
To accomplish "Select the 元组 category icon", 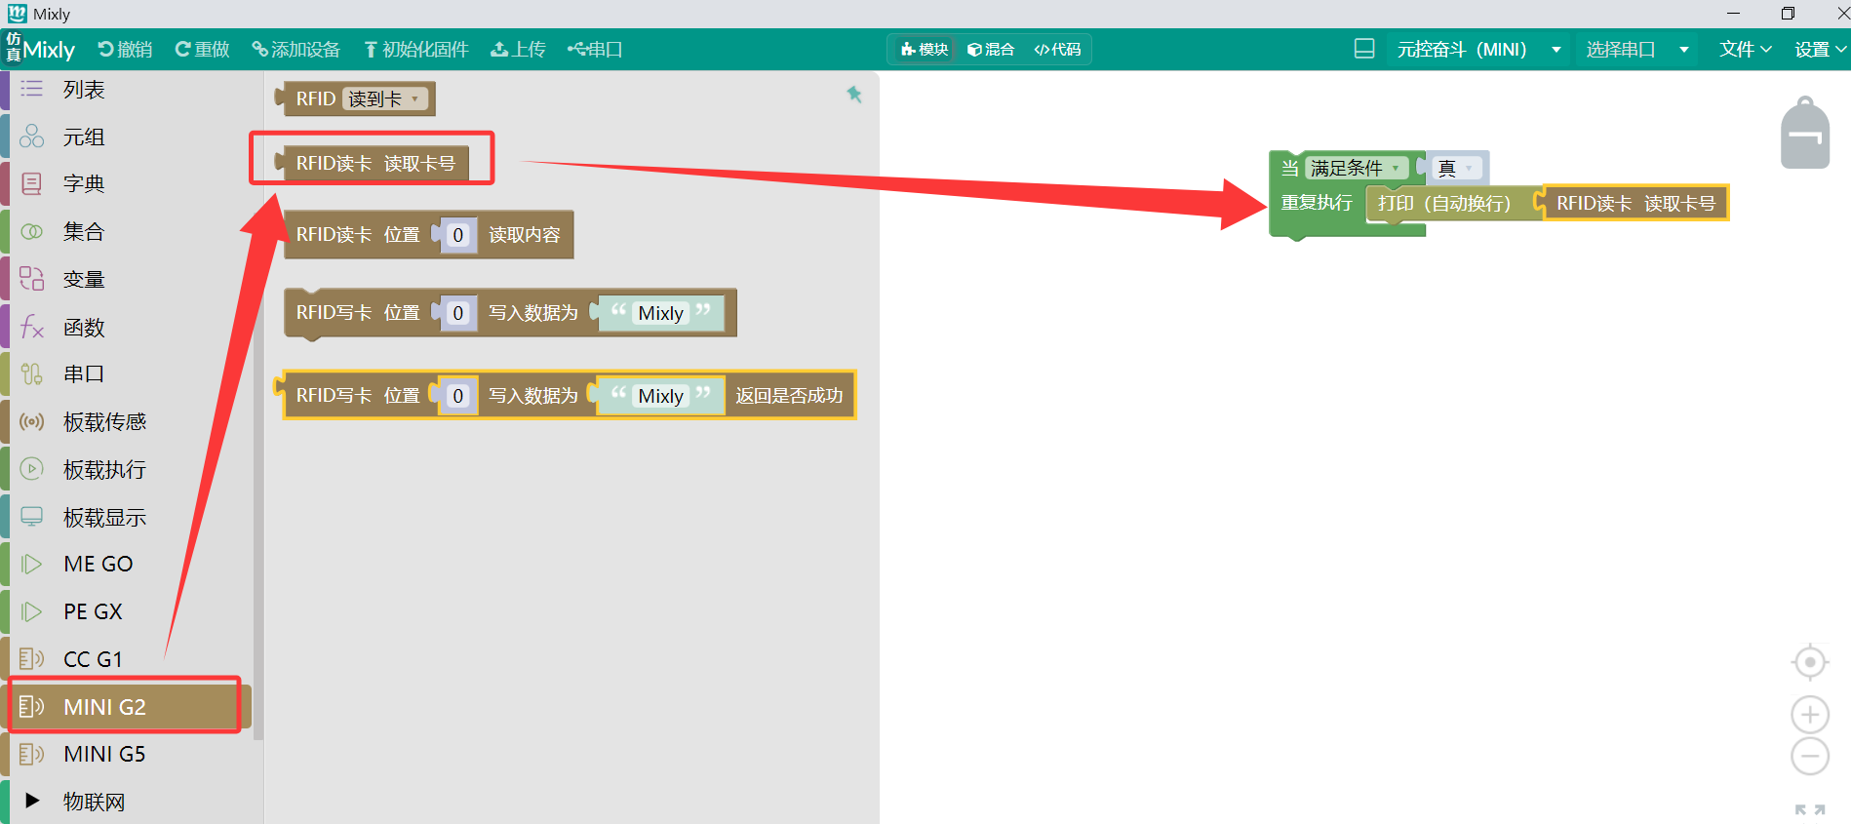I will (x=32, y=137).
